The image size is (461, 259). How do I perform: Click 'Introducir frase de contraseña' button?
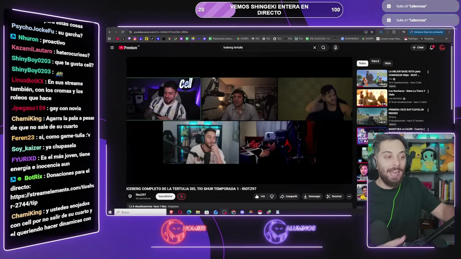[426, 32]
